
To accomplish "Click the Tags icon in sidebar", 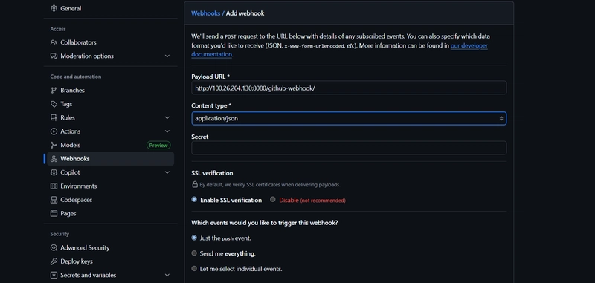I will coord(54,104).
